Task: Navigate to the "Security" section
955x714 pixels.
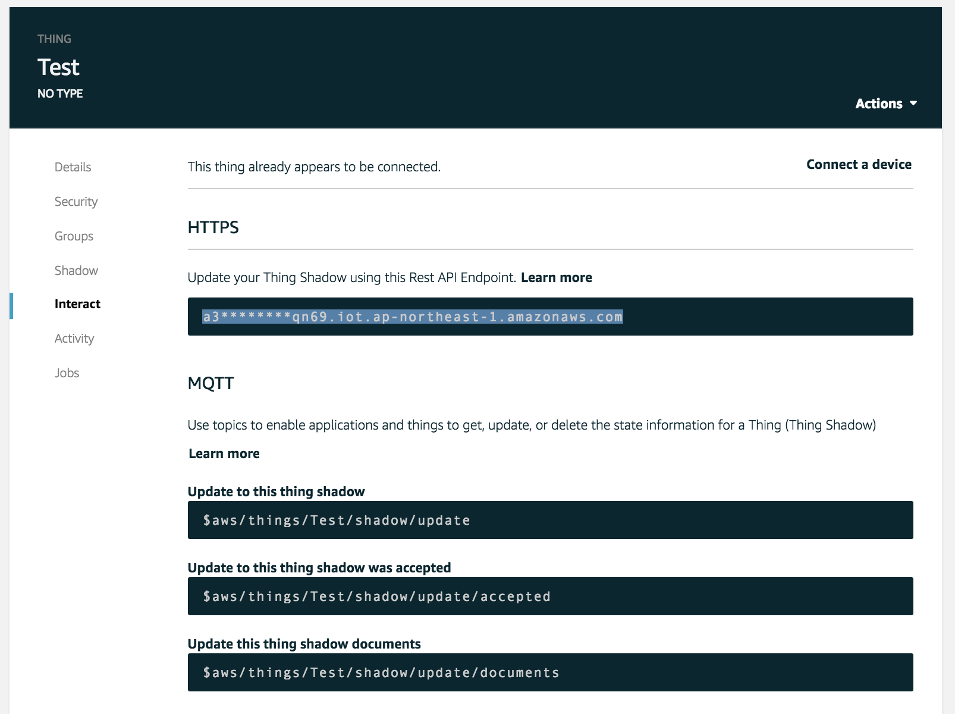Action: click(x=76, y=202)
